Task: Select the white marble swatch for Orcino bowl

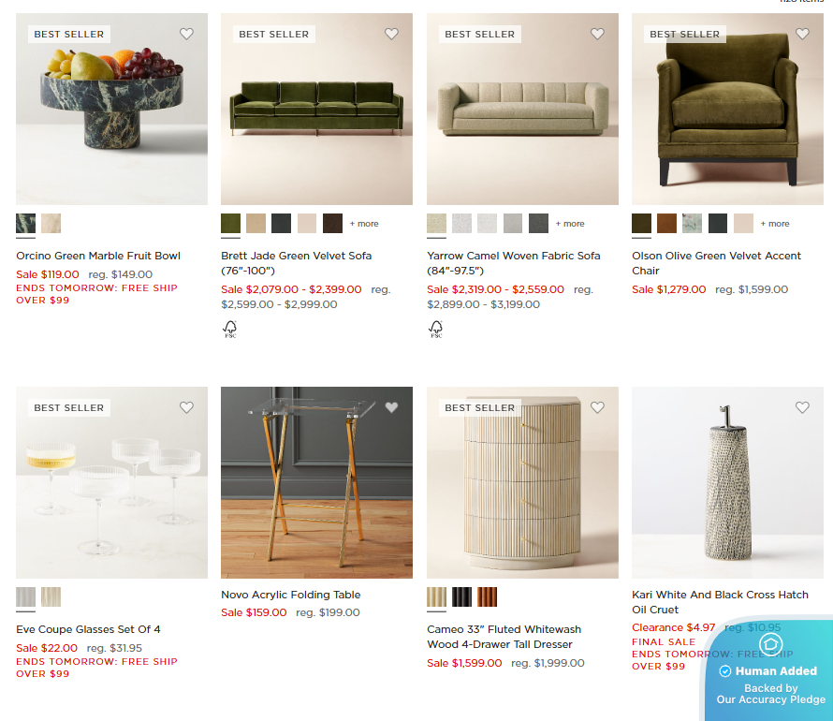Action: click(x=51, y=223)
